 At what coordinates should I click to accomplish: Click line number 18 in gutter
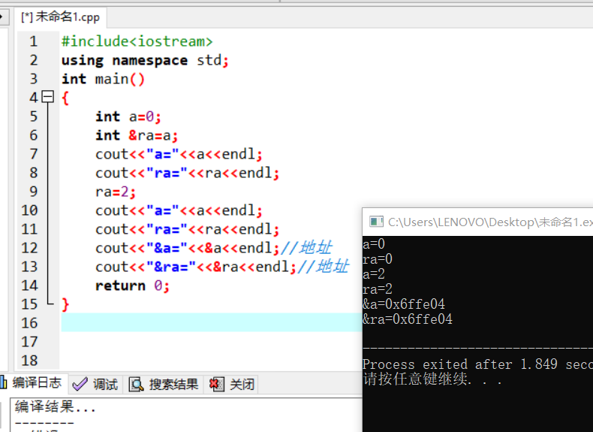[x=29, y=360]
